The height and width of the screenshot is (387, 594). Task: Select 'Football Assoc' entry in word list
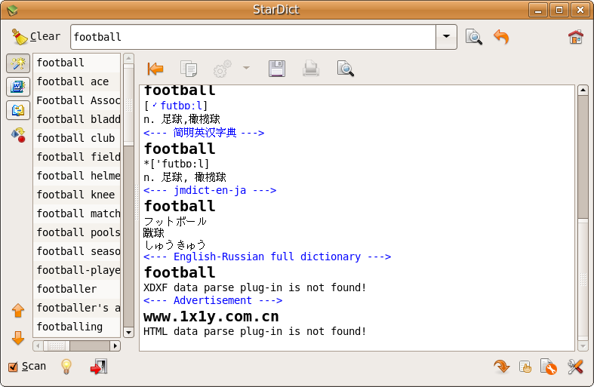pyautogui.click(x=77, y=100)
